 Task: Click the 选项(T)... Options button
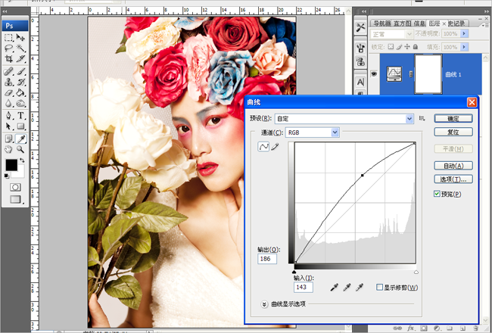453,179
